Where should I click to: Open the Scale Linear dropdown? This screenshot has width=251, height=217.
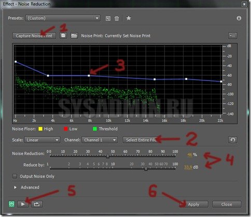43,140
